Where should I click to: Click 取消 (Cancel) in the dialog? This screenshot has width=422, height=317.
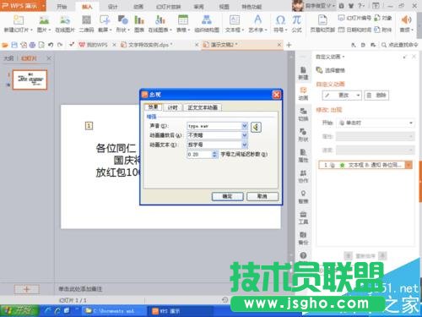pos(262,196)
